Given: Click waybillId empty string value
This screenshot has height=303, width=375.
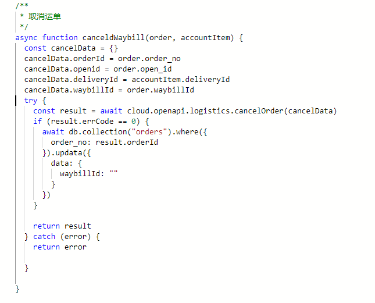Looking at the screenshot, I should point(113,173).
